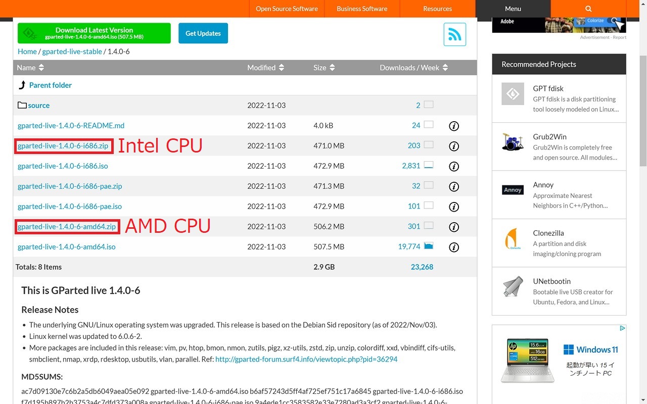The width and height of the screenshot is (647, 404).
Task: Sort the table by Modified column
Action: tap(266, 68)
